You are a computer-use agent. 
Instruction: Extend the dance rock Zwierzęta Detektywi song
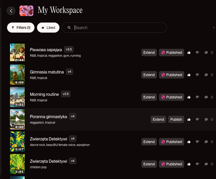tap(149, 142)
